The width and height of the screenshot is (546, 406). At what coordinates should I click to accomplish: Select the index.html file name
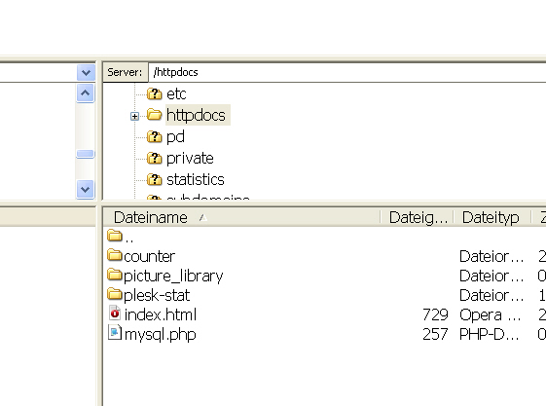pyautogui.click(x=161, y=314)
